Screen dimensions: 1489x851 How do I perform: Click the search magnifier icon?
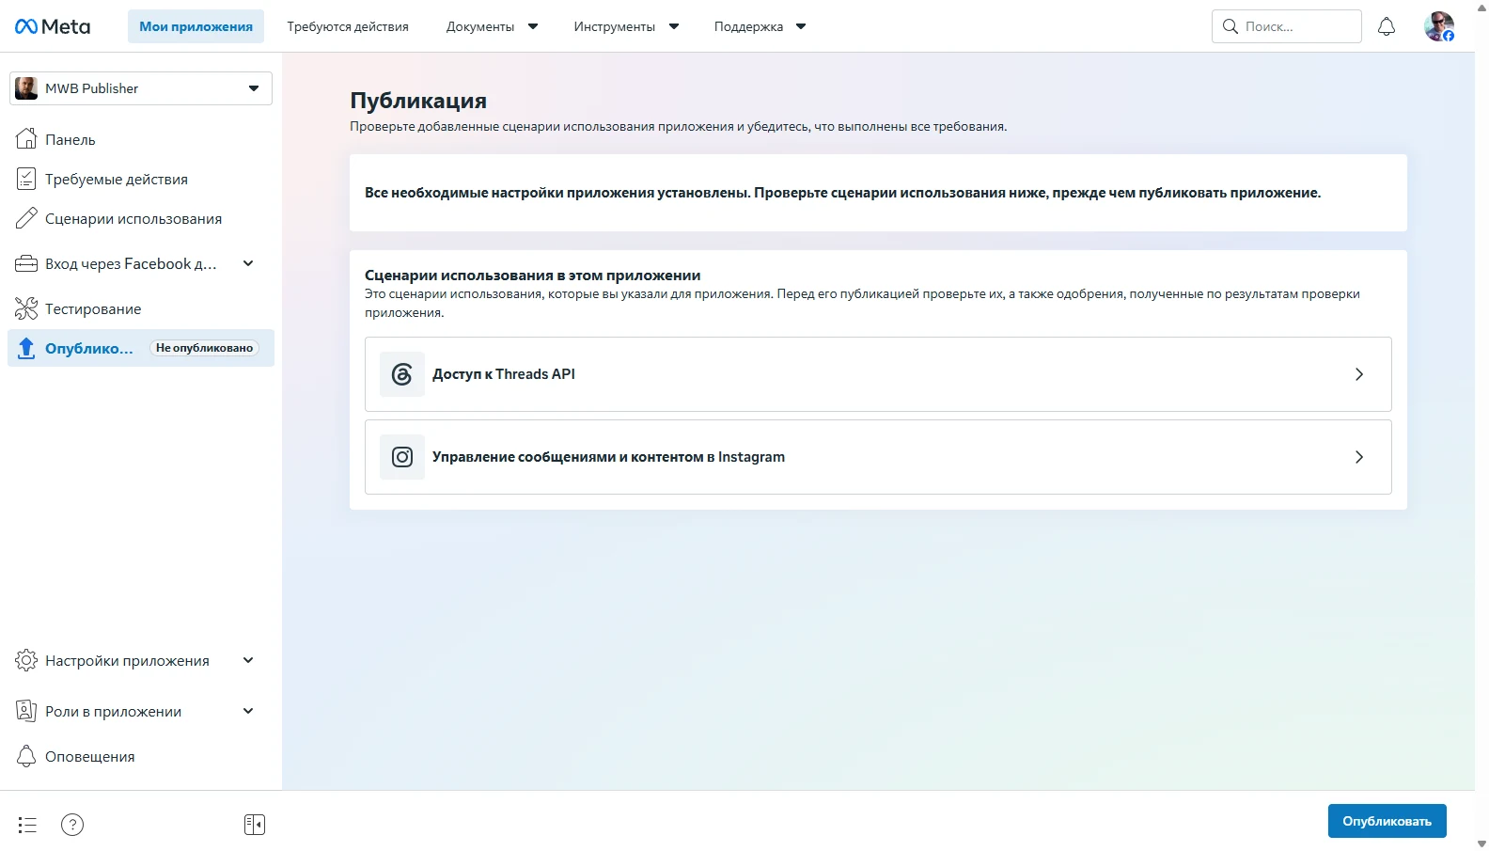pos(1230,26)
